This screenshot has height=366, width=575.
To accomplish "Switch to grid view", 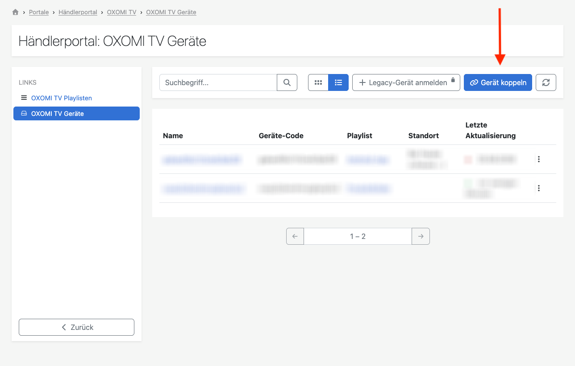I will pos(318,82).
